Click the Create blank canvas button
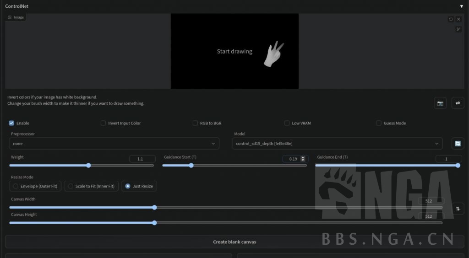Viewport: 469px width, 258px height. click(x=234, y=242)
